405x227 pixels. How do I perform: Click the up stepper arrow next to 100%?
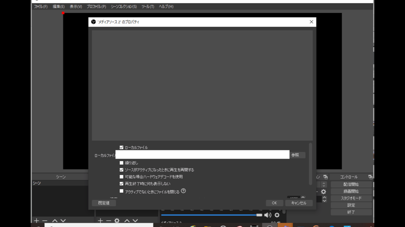coord(303,197)
